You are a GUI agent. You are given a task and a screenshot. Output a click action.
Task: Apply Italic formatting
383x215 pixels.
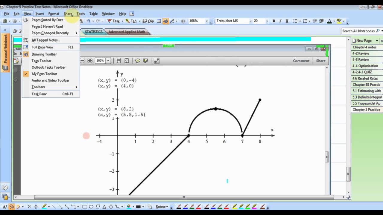(x=280, y=21)
